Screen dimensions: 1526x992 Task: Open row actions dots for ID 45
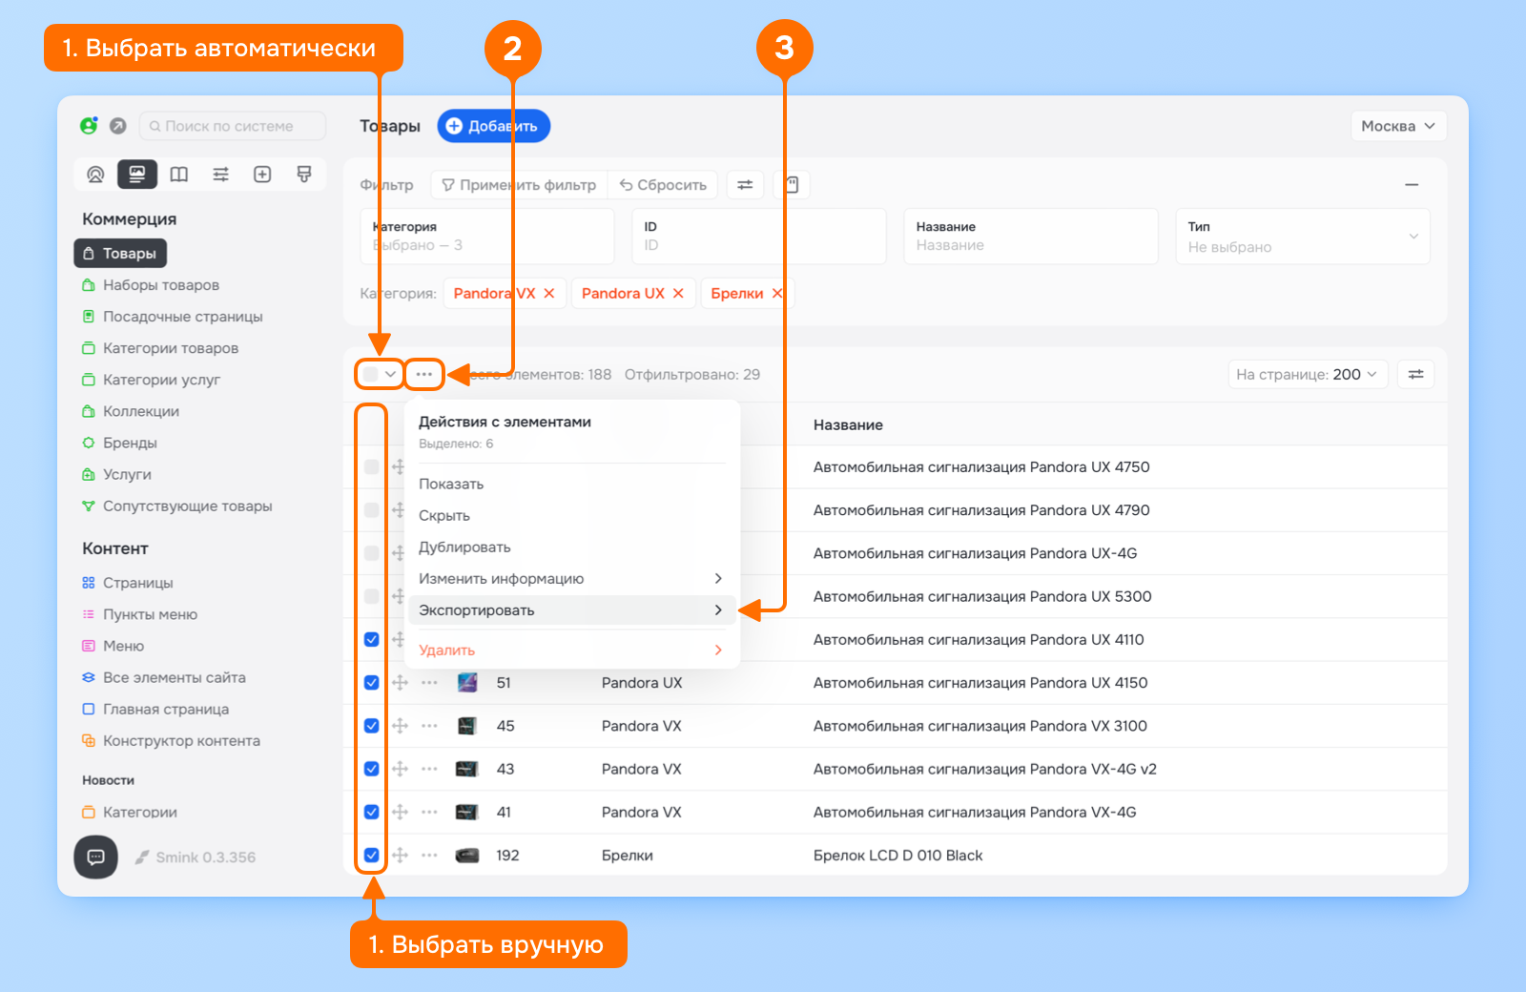430,726
